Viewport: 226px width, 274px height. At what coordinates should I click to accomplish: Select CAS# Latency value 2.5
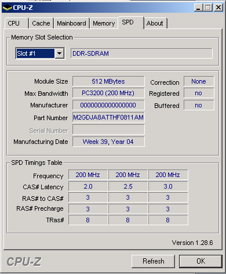(128, 186)
